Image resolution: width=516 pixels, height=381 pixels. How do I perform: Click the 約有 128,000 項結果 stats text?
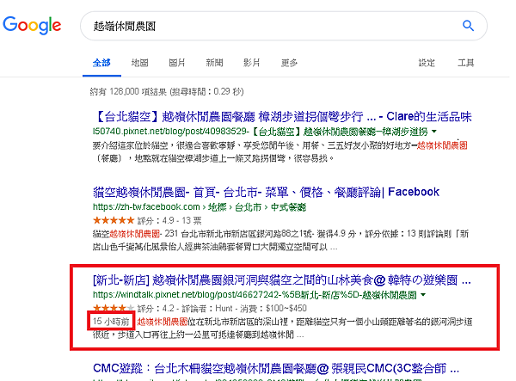pos(167,91)
